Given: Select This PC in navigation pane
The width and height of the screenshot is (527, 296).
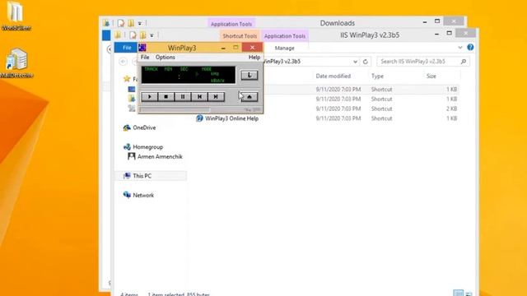Looking at the screenshot, I should pyautogui.click(x=142, y=176).
